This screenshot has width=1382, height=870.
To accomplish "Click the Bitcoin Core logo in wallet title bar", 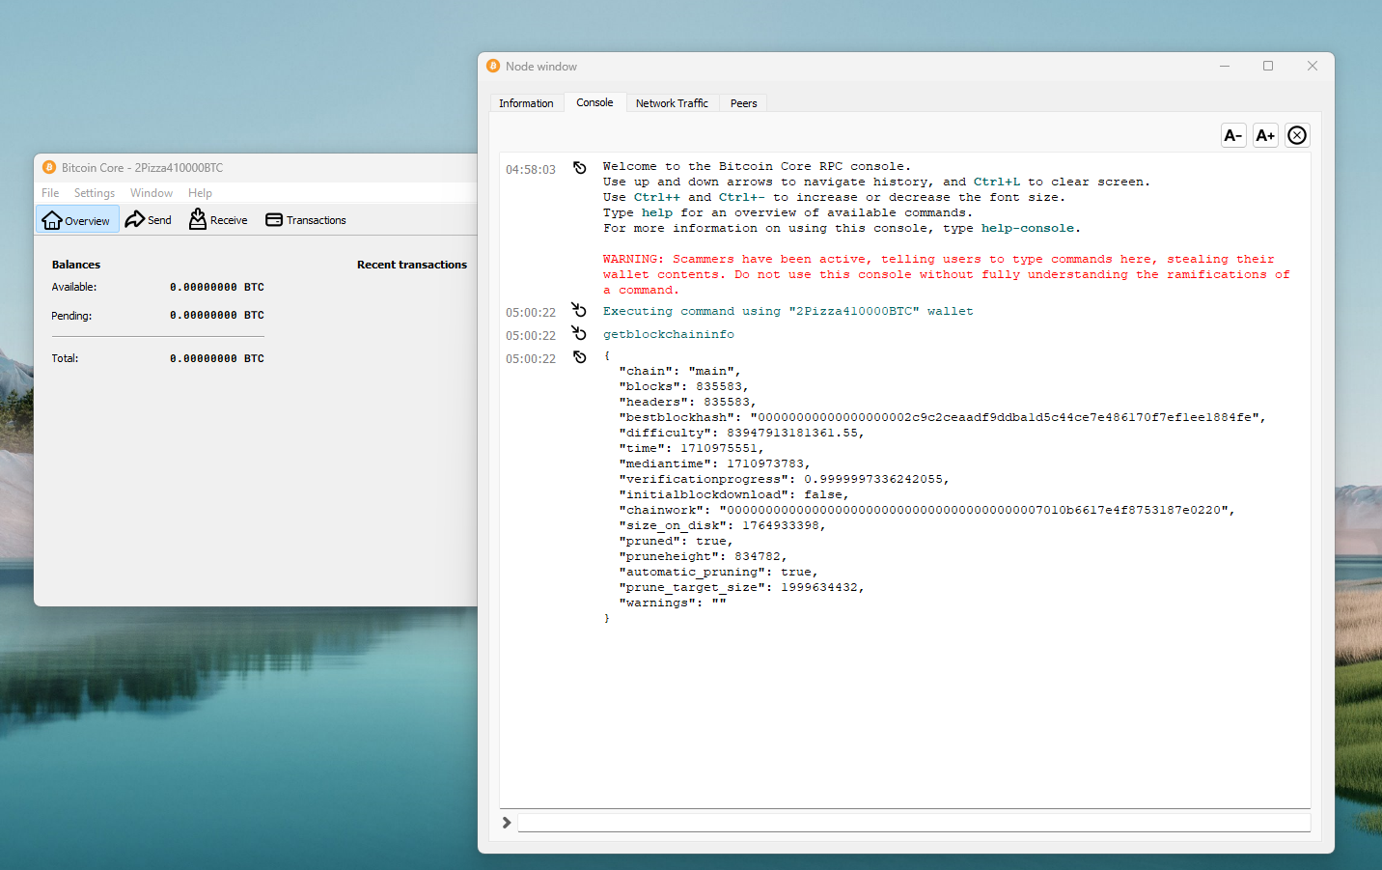I will 49,167.
